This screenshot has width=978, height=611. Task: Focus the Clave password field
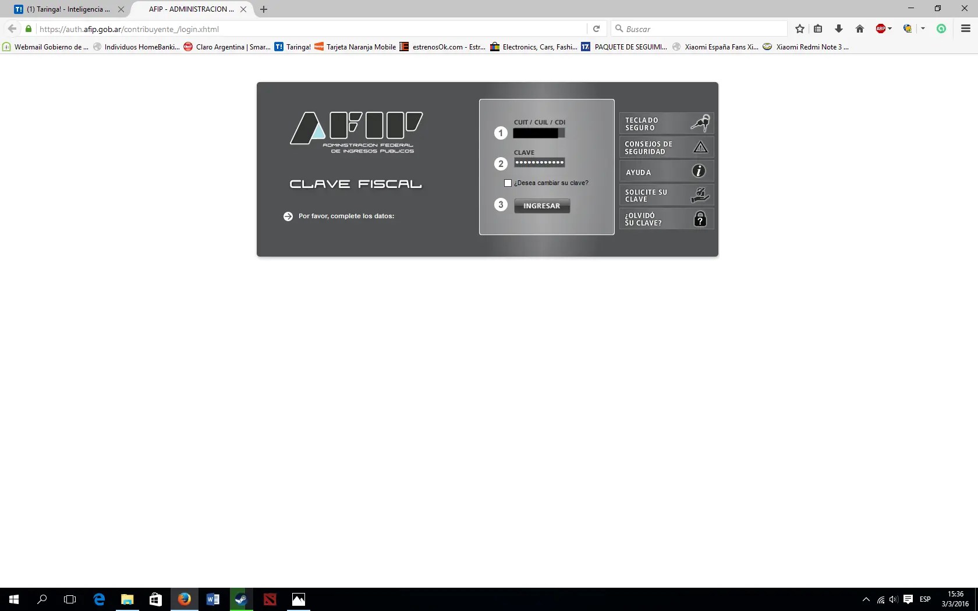(539, 163)
